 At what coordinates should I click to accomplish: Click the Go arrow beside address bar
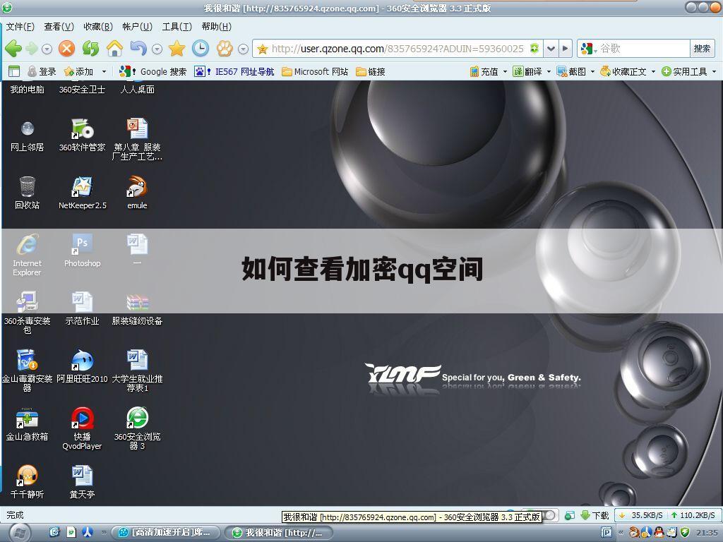(566, 49)
